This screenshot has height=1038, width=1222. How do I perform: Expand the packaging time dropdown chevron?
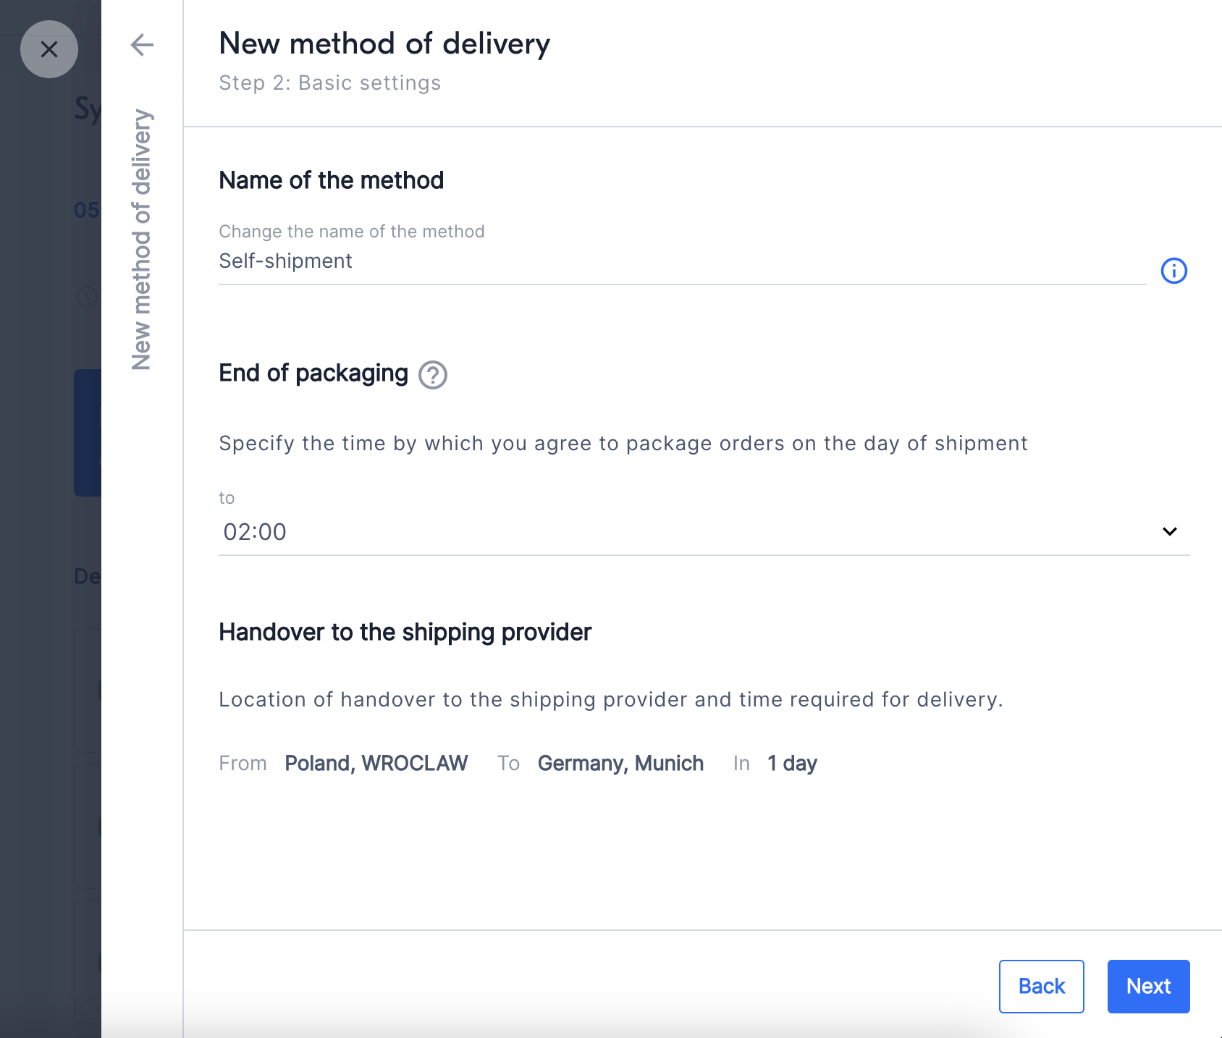[x=1169, y=531]
